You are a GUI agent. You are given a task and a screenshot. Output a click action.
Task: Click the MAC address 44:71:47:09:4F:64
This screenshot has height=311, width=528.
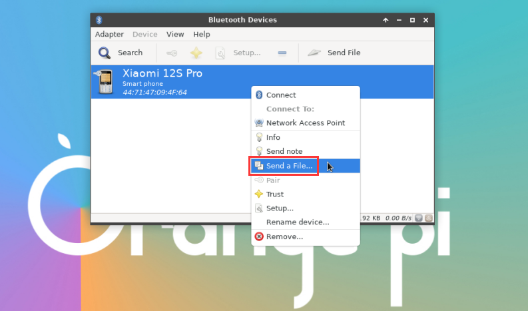(154, 93)
